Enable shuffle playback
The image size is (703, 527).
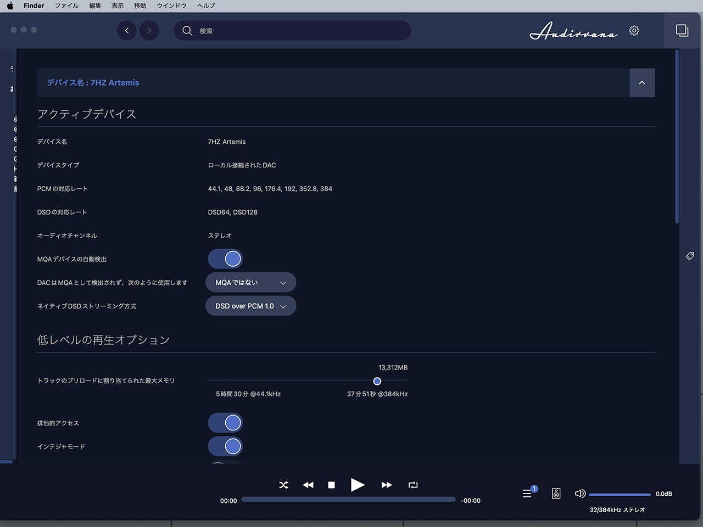pyautogui.click(x=283, y=485)
